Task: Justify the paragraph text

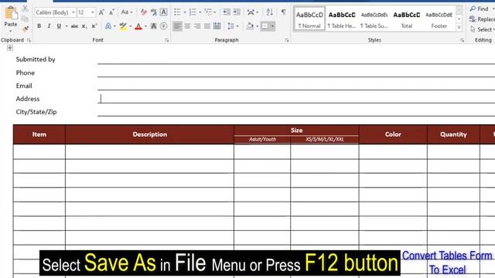Action: [207, 26]
